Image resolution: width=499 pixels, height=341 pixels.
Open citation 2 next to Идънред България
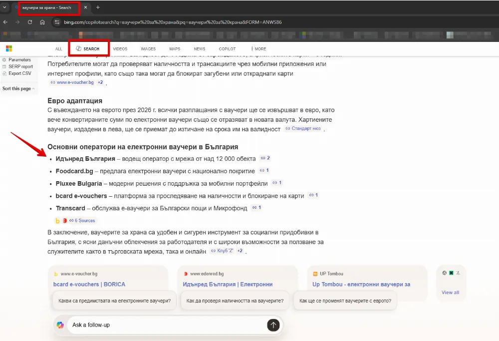(265, 158)
